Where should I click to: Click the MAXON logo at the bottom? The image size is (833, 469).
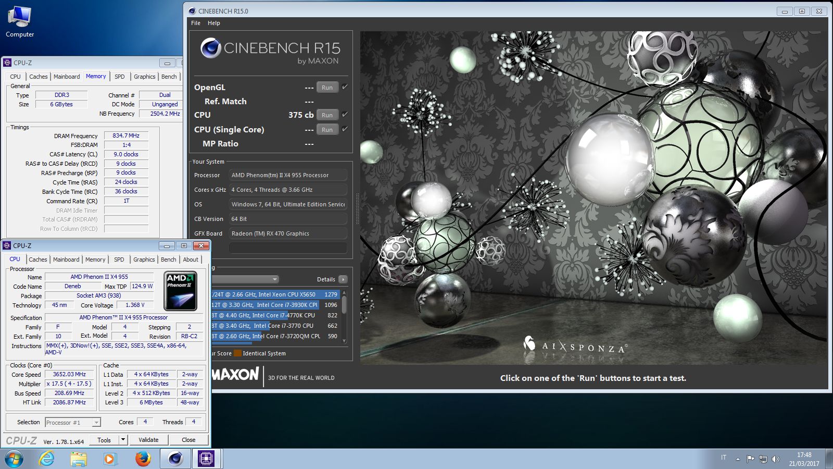pyautogui.click(x=235, y=375)
